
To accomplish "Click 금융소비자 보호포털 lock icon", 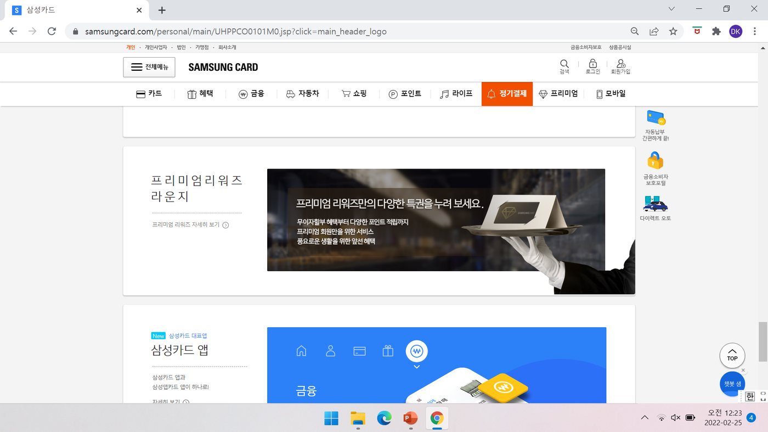I will point(656,169).
